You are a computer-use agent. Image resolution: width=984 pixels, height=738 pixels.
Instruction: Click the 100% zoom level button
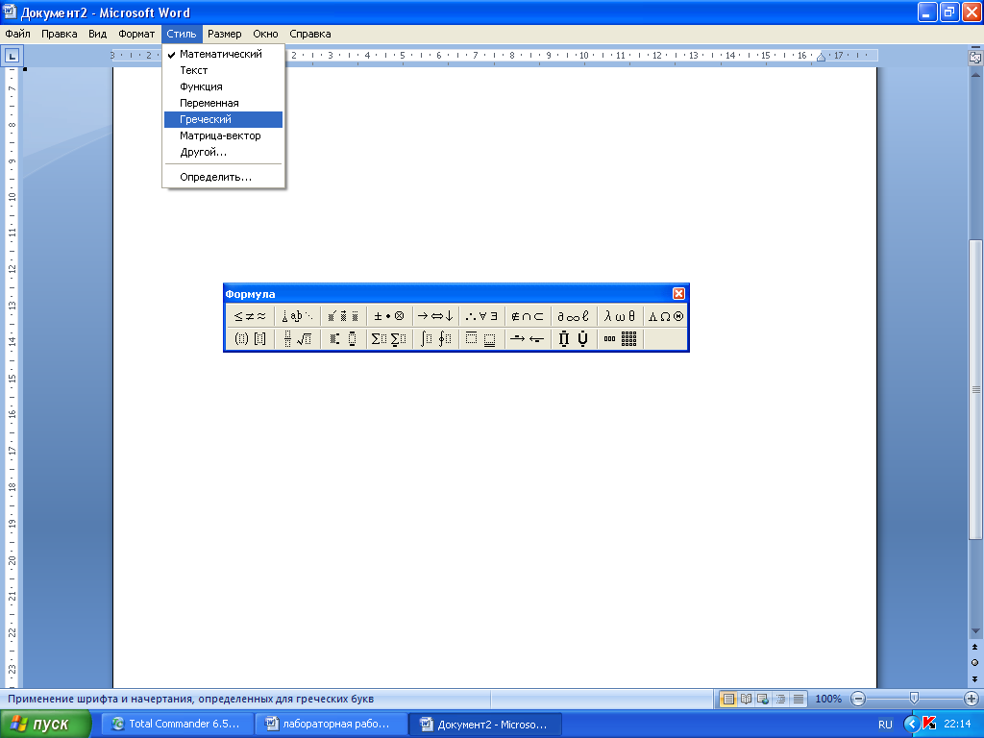(828, 699)
